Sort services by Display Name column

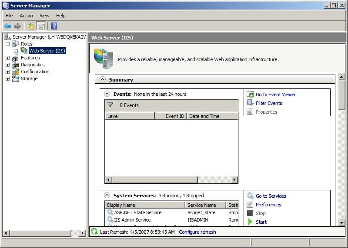145,205
